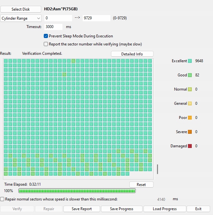Click the Normal yellow-green legend swatch
This screenshot has height=215, width=213.
coord(190,89)
